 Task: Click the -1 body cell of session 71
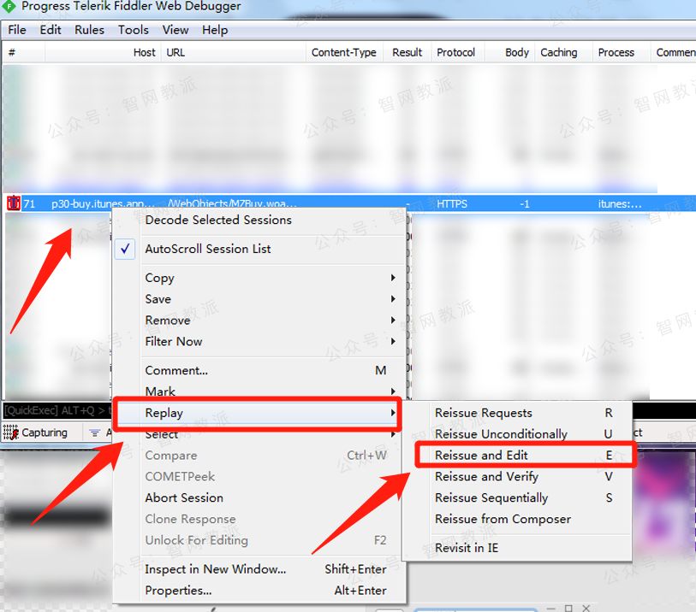point(524,203)
